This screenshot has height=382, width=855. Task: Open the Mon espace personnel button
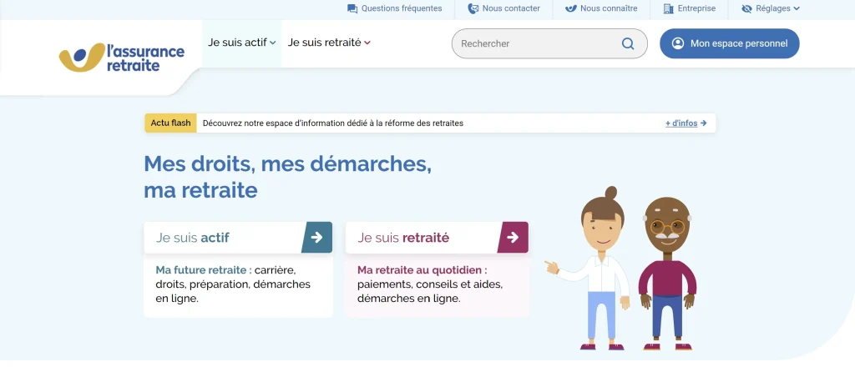click(x=730, y=43)
